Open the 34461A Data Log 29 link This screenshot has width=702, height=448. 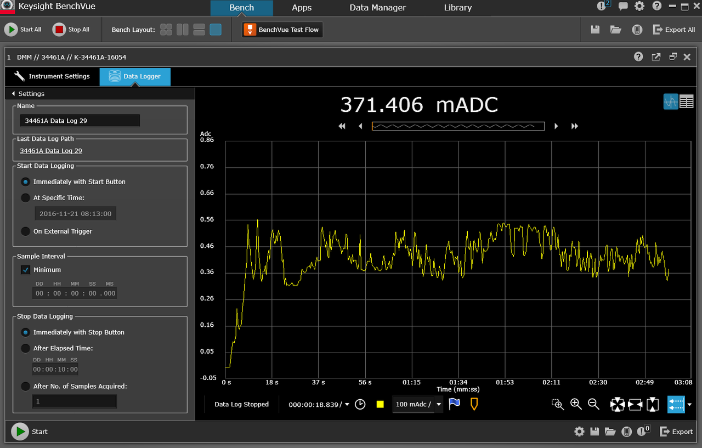coord(51,151)
